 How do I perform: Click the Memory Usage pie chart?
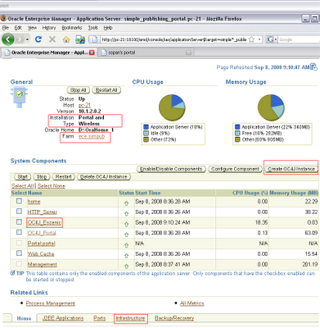[x=271, y=107]
